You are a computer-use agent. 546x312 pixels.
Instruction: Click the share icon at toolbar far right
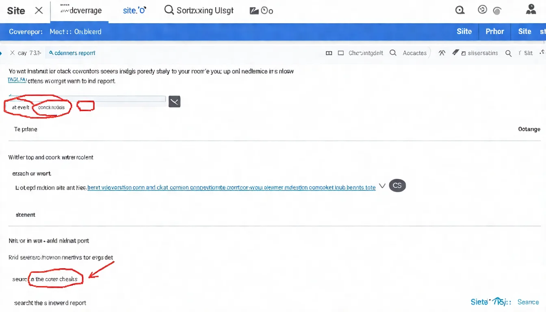pos(542,52)
